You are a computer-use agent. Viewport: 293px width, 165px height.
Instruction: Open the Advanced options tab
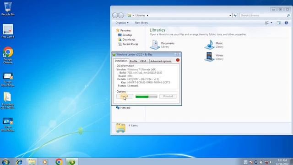coord(161,61)
